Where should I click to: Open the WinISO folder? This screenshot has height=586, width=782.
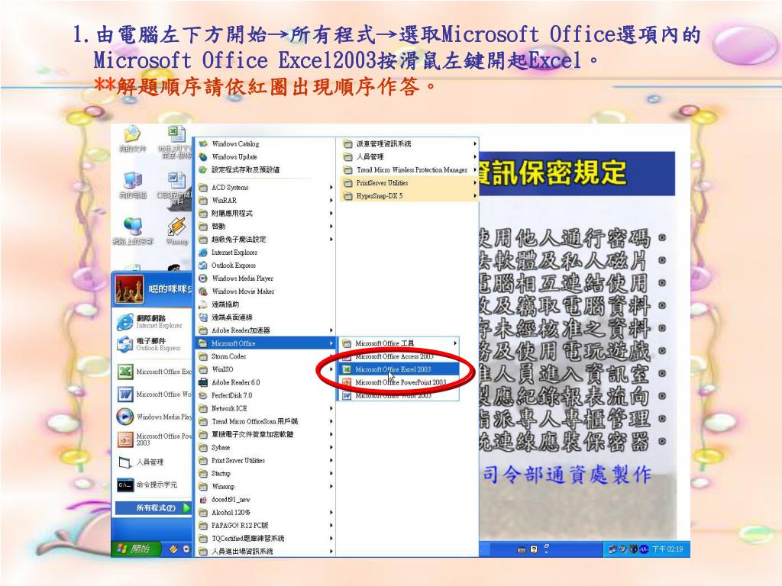click(x=266, y=369)
